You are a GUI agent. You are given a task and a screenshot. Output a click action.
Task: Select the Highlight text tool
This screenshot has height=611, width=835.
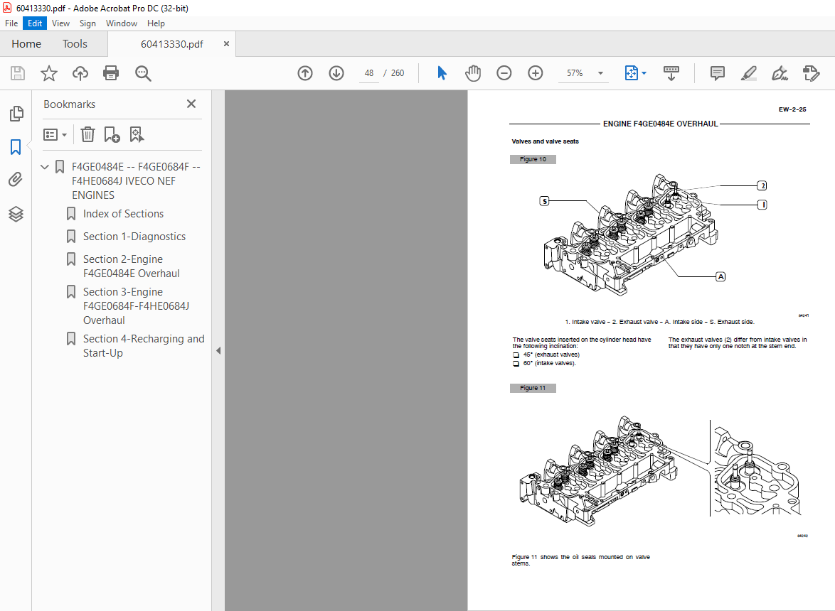coord(749,73)
